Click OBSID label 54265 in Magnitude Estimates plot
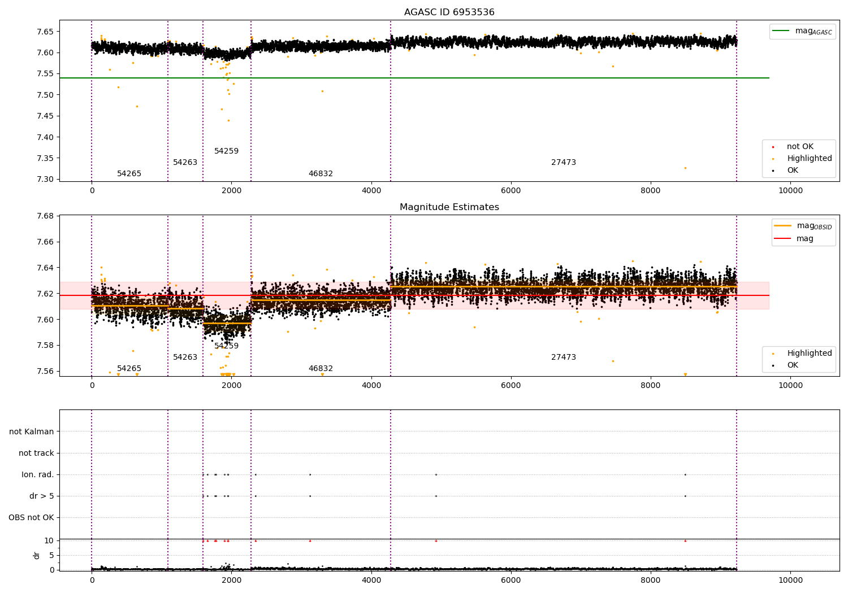This screenshot has height=593, width=848. pyautogui.click(x=129, y=369)
